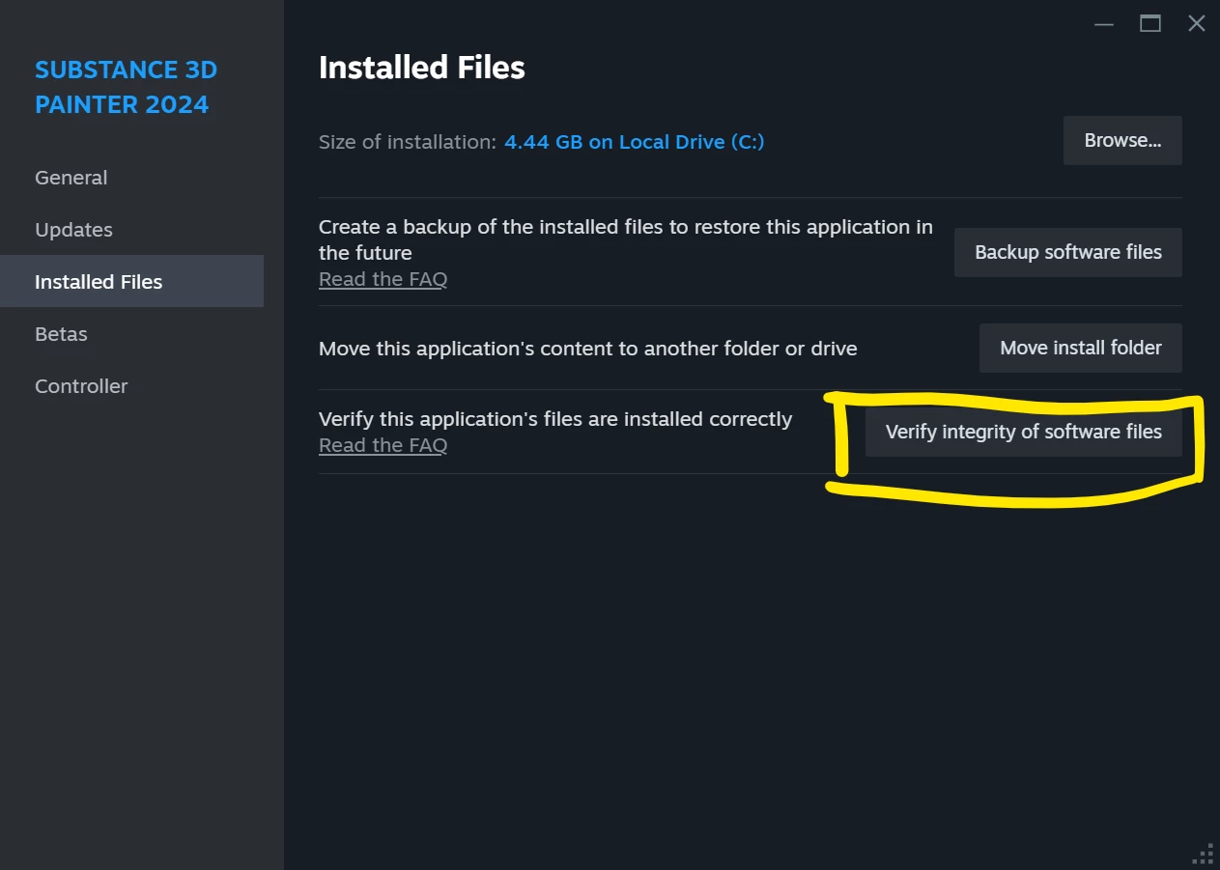Click Move install folder button
1220x870 pixels.
(1081, 349)
